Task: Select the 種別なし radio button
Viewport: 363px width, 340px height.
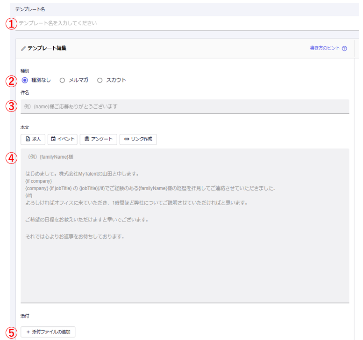Action: 25,80
